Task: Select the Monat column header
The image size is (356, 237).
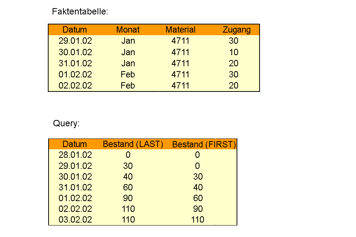Action: tap(128, 30)
